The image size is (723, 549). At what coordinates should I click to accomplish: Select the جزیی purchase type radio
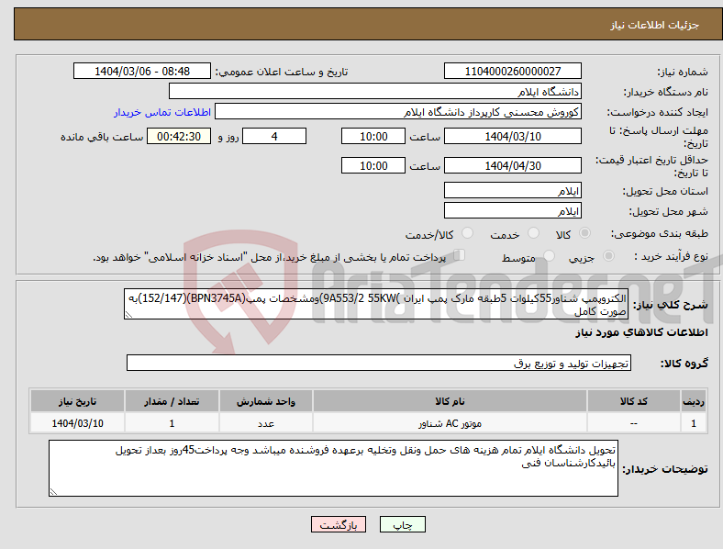click(x=608, y=255)
